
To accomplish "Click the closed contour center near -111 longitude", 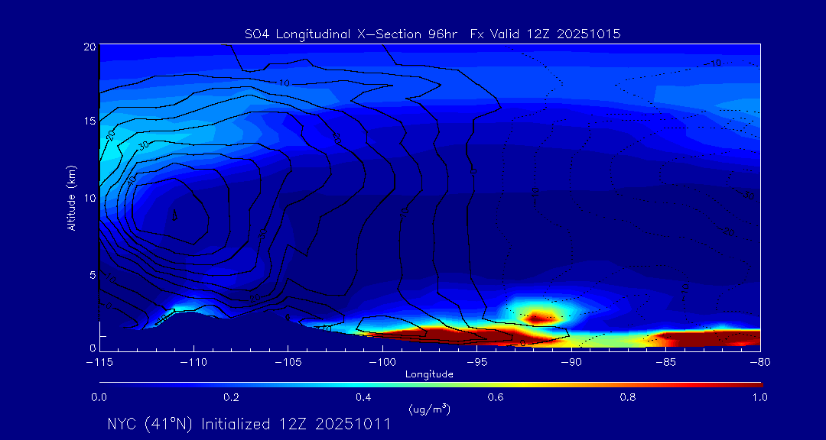I will point(175,214).
